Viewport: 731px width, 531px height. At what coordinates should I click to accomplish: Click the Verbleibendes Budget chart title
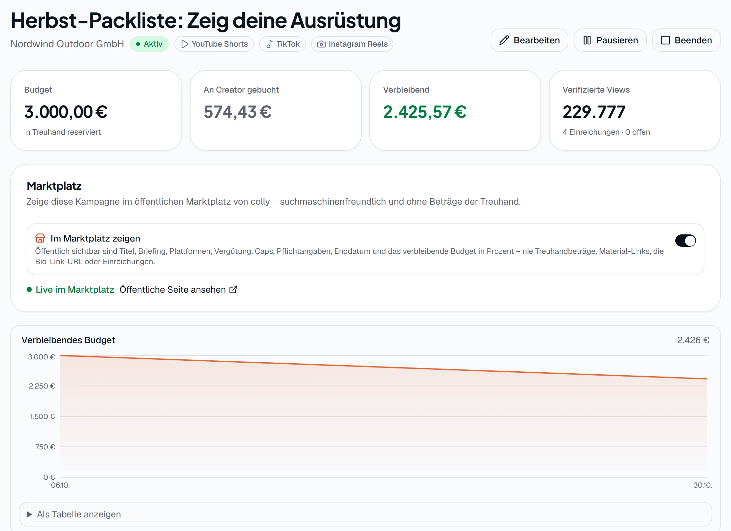[x=68, y=340]
